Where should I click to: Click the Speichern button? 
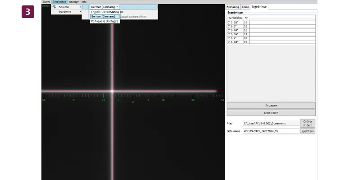308,131
